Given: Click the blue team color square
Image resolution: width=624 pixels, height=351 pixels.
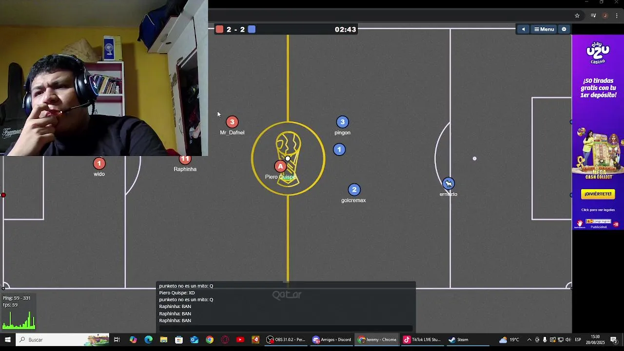Looking at the screenshot, I should point(252,29).
